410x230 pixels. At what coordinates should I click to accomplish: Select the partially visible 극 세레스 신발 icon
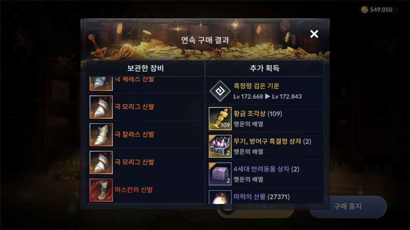click(x=101, y=83)
